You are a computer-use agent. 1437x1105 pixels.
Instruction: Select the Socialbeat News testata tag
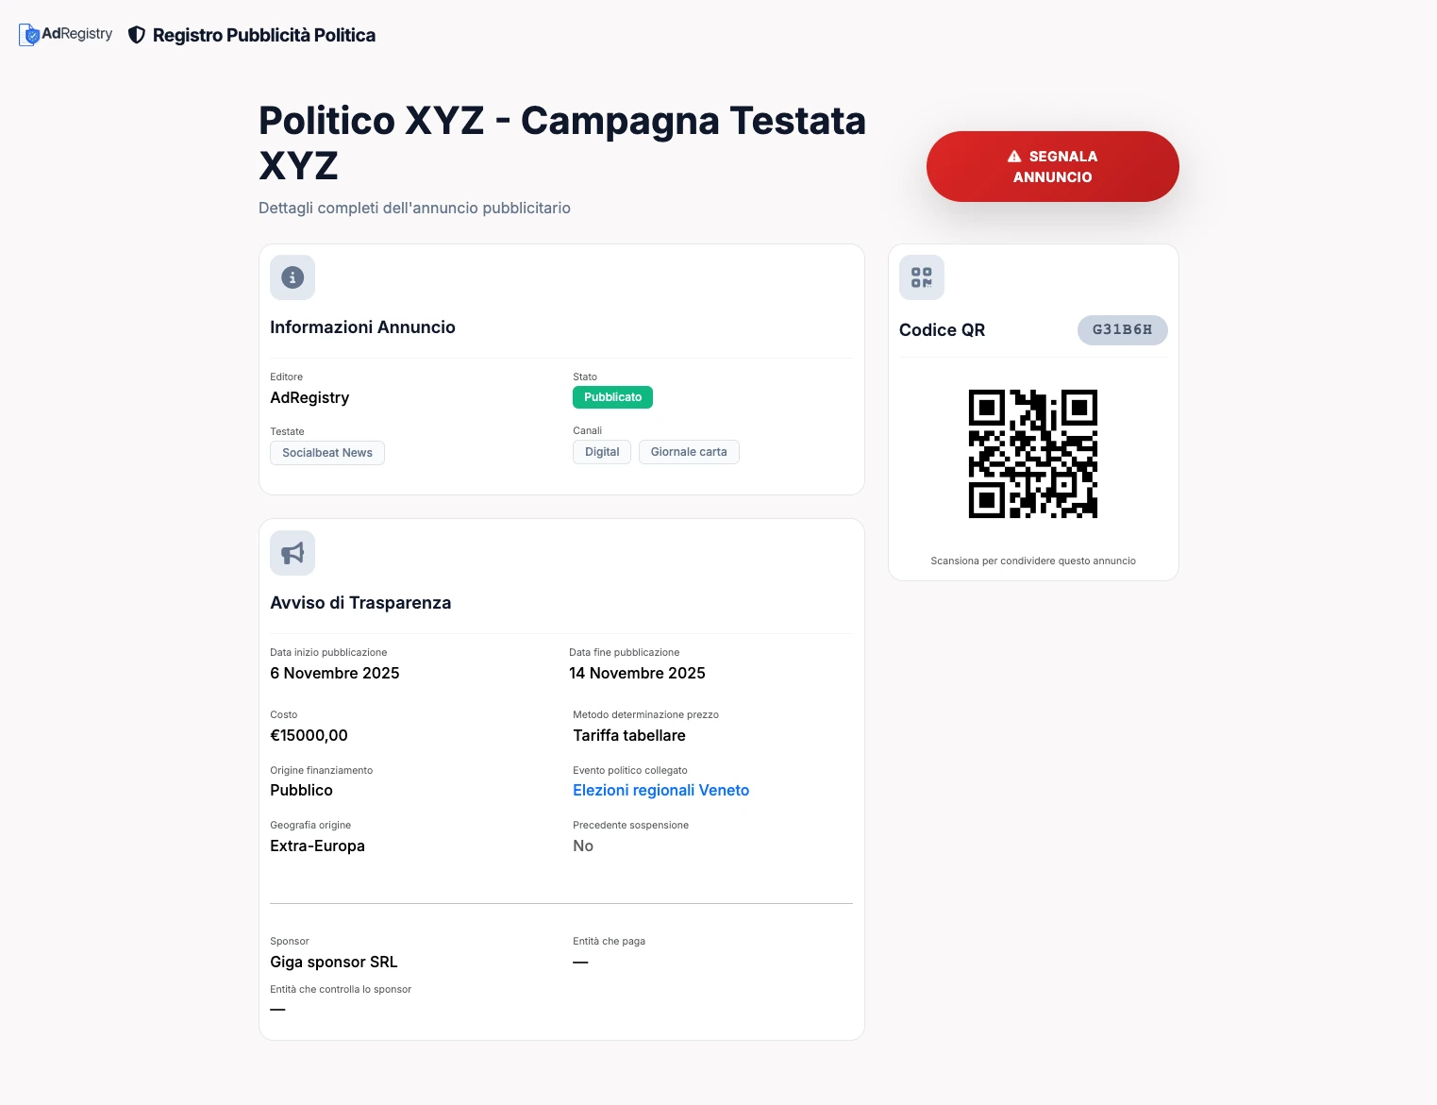[327, 453]
